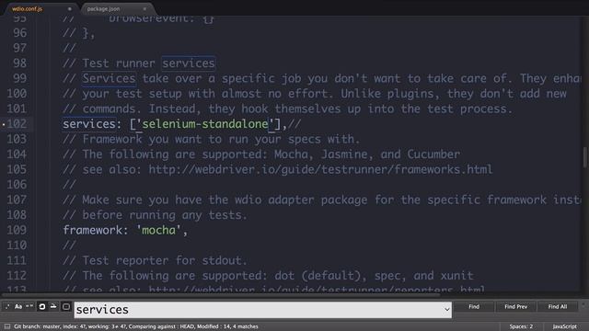Click line number 105 in gutter
The image size is (589, 331).
pos(17,169)
